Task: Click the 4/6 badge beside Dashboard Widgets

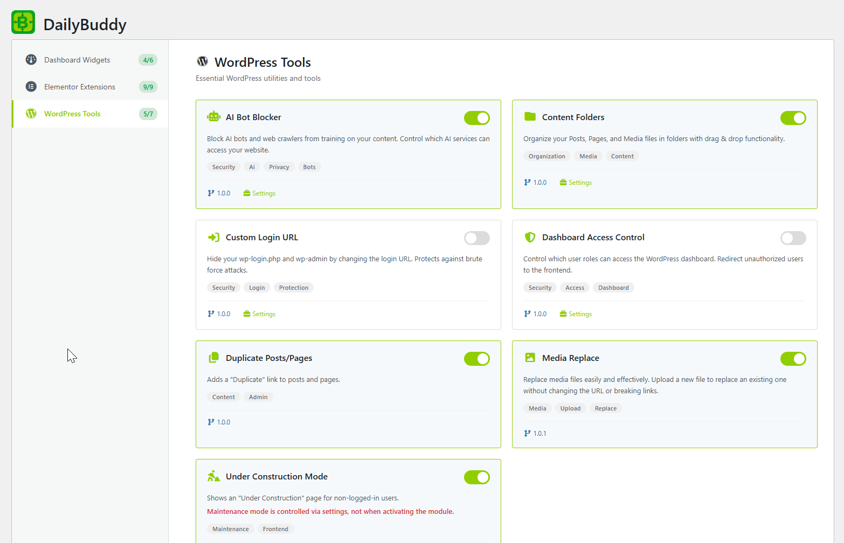Action: (x=148, y=60)
